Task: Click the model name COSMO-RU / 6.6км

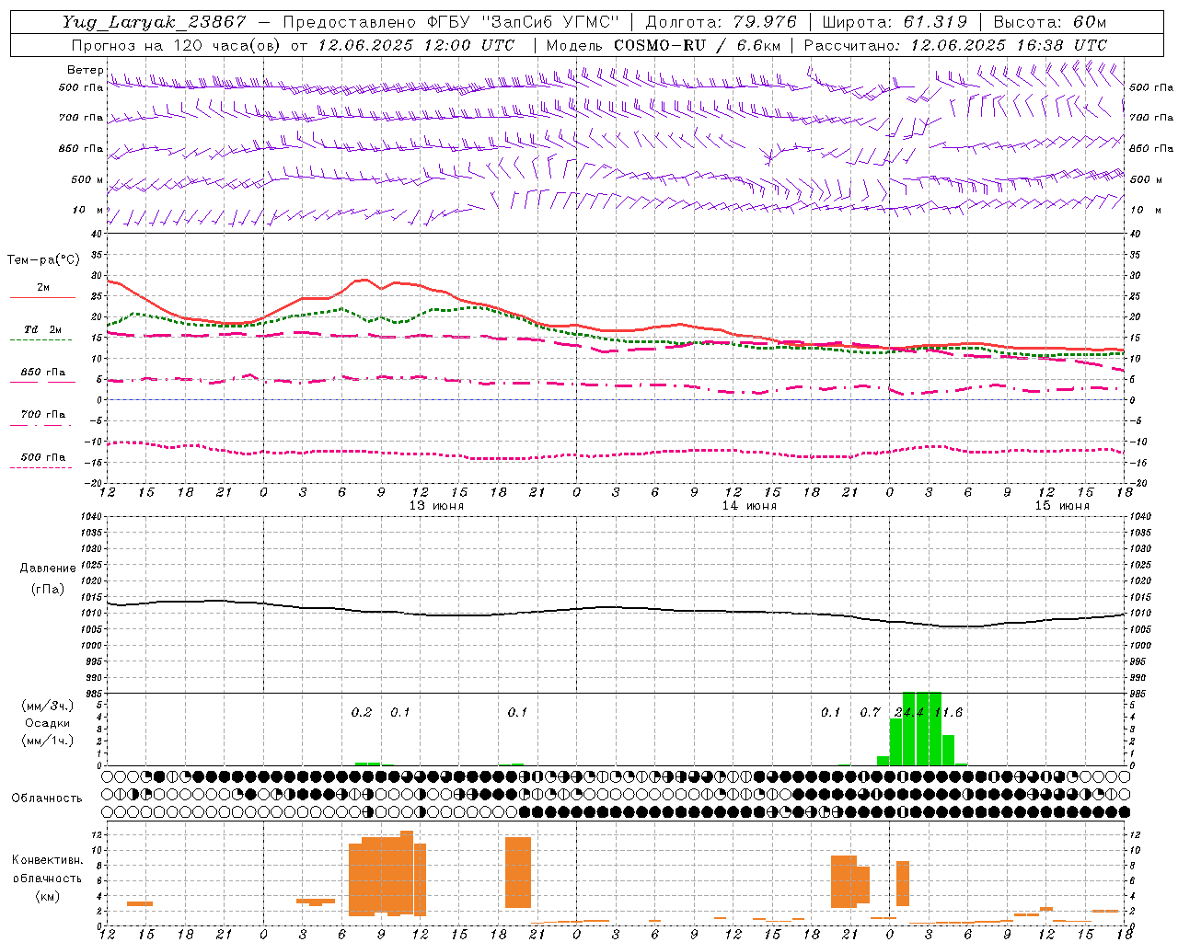Action: click(698, 45)
